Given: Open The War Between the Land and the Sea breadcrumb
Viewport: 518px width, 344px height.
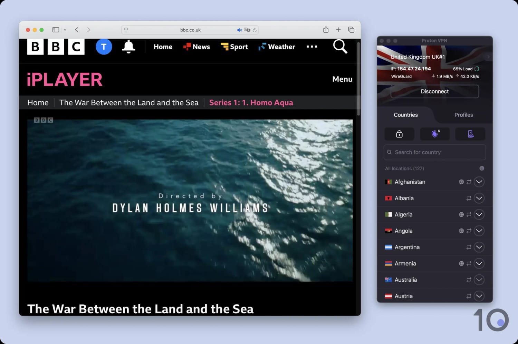Looking at the screenshot, I should pyautogui.click(x=129, y=102).
